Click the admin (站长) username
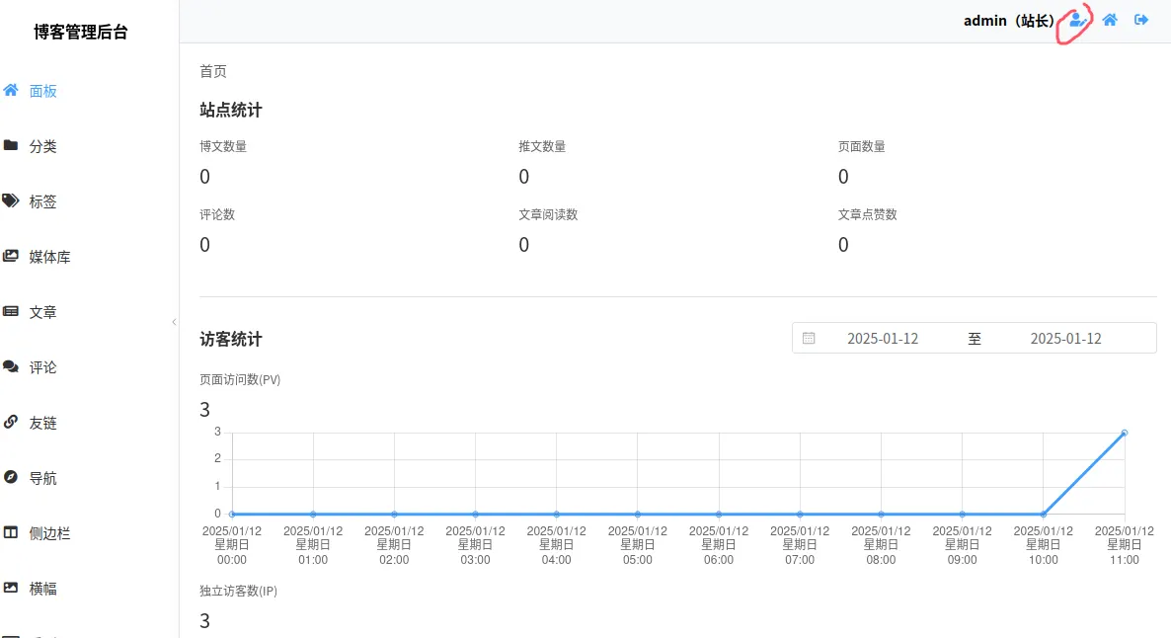1171x638 pixels. [1006, 20]
